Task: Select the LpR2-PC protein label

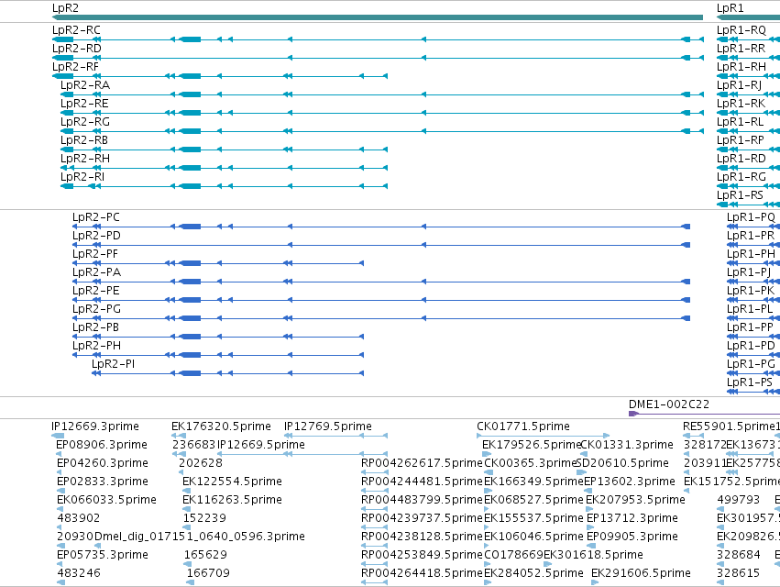Action: pyautogui.click(x=96, y=217)
